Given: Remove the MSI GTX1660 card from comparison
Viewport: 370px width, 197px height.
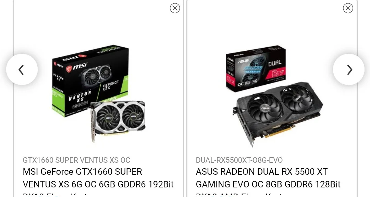Looking at the screenshot, I should pyautogui.click(x=175, y=8).
